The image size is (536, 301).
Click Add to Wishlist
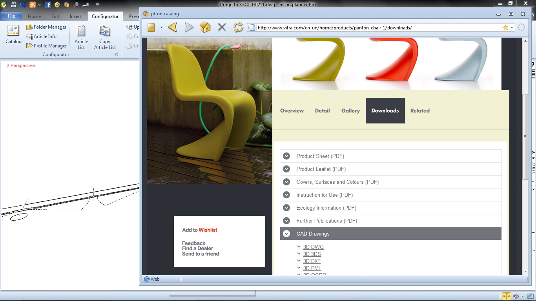click(200, 230)
